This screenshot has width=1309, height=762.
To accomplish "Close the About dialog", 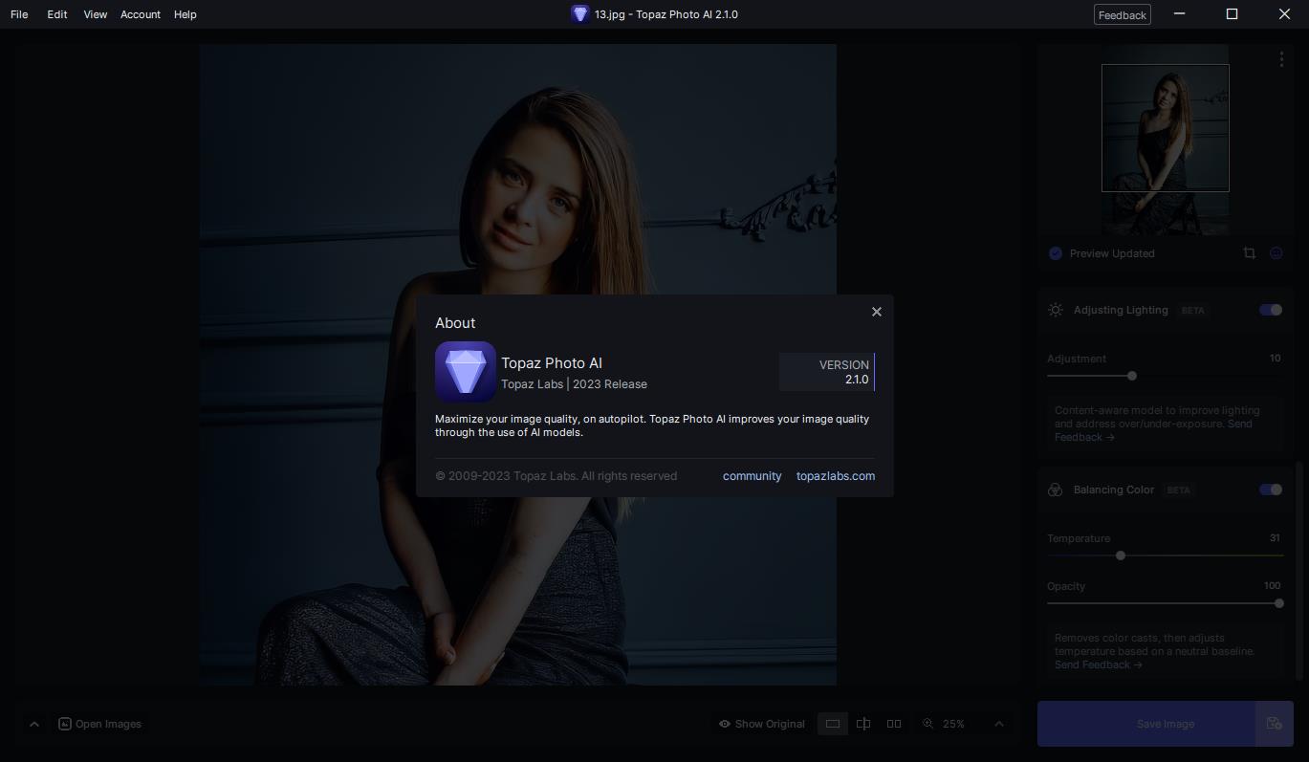I will 877,312.
